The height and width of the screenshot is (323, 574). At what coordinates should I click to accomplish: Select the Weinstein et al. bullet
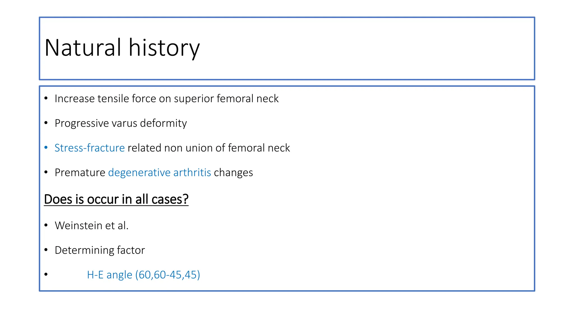click(92, 225)
